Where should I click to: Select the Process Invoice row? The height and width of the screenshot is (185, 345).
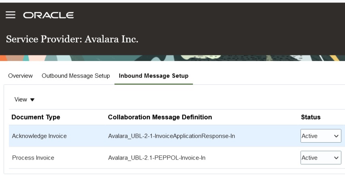point(33,158)
